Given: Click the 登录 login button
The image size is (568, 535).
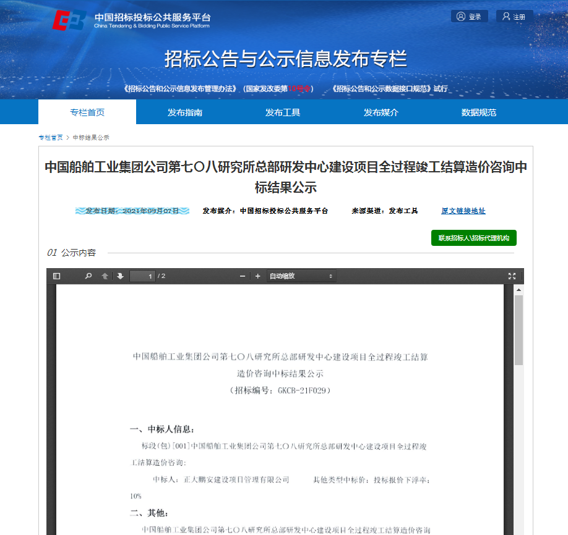Looking at the screenshot, I should tap(469, 17).
